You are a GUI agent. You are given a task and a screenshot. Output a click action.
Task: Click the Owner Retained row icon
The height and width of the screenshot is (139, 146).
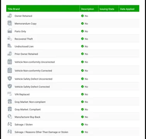pos(10,16)
